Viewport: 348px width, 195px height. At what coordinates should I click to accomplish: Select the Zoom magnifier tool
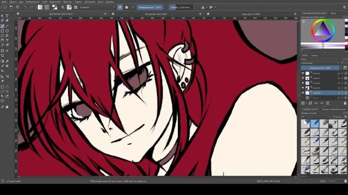[2, 107]
